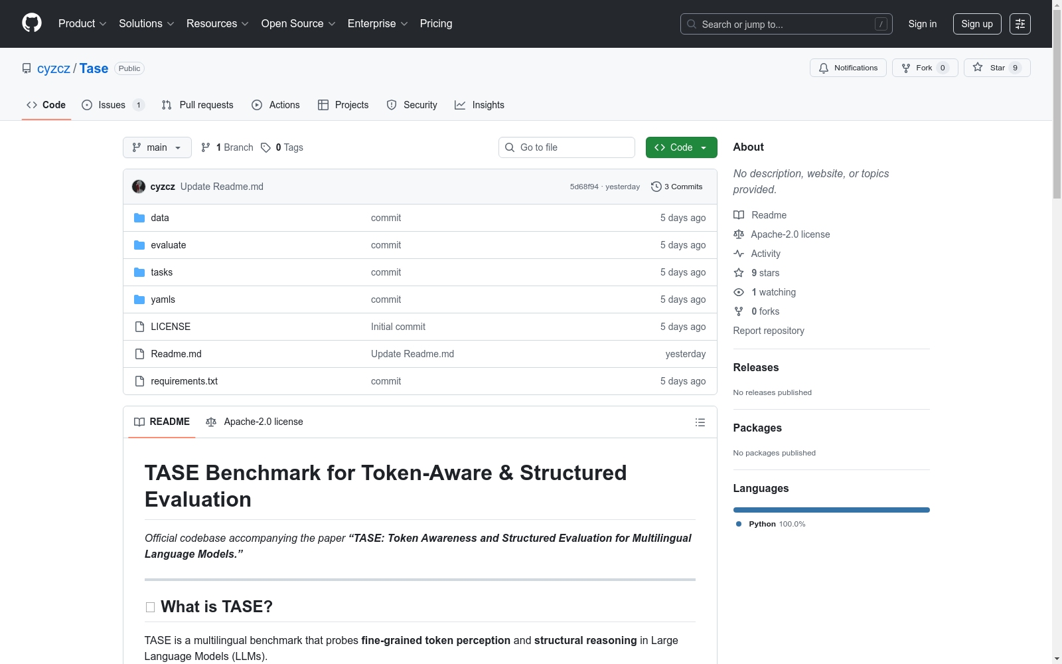This screenshot has width=1062, height=664.
Task: Select the README tab
Action: tap(162, 422)
